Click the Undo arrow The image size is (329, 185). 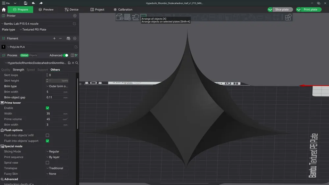click(x=33, y=3)
